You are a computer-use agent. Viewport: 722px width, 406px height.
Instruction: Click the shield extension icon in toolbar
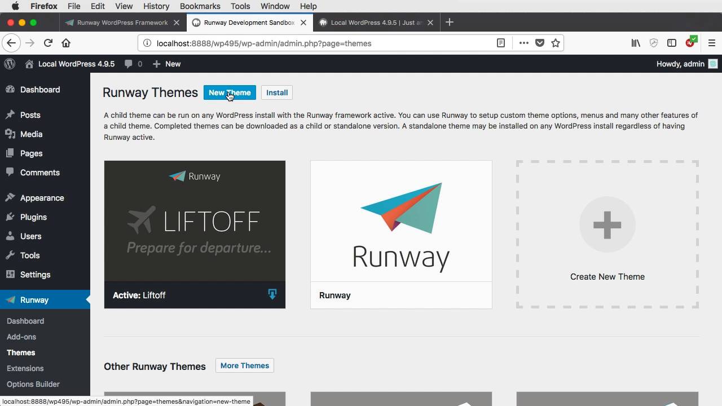[654, 43]
